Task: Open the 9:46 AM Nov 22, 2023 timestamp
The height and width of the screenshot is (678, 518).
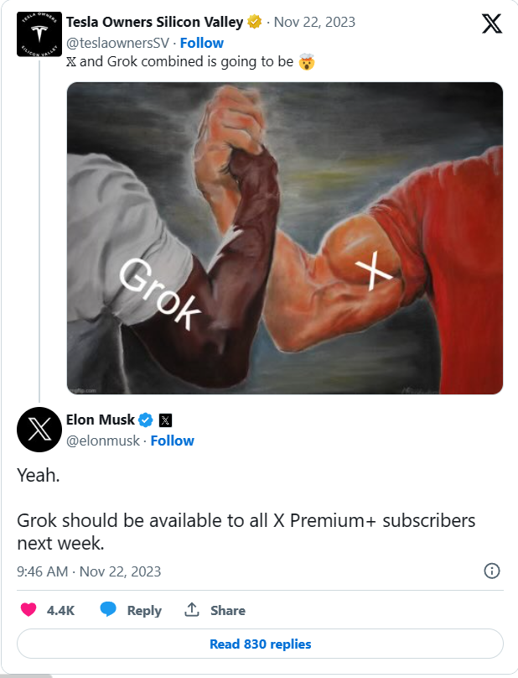Action: pyautogui.click(x=89, y=571)
